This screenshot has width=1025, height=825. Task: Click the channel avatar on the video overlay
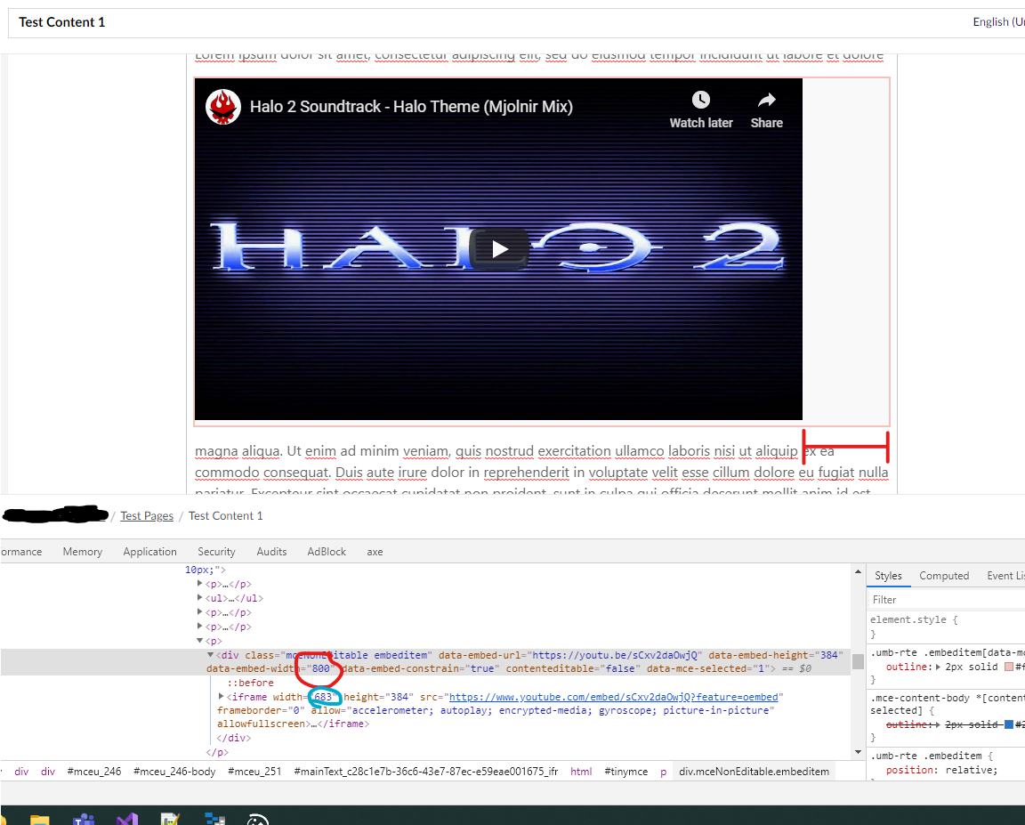coord(222,106)
